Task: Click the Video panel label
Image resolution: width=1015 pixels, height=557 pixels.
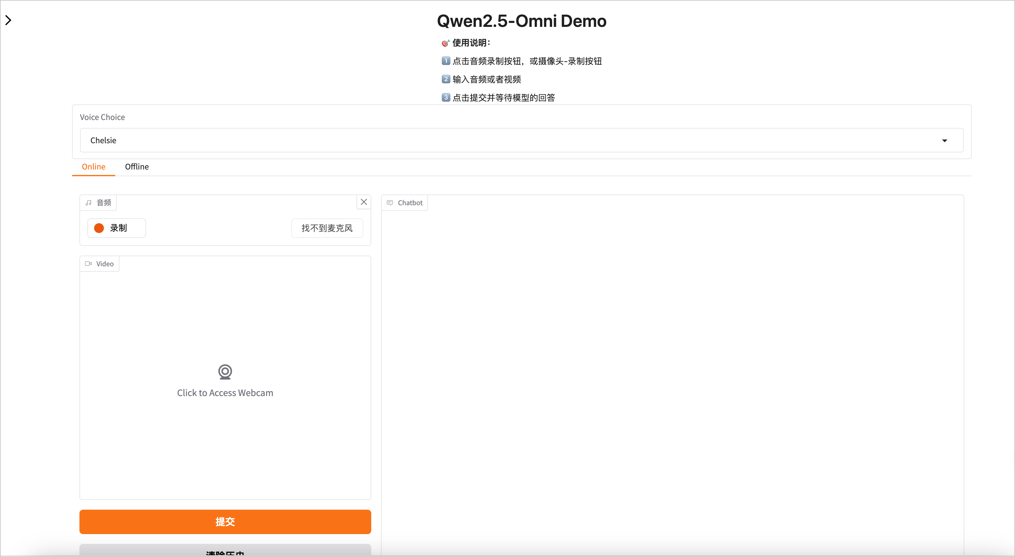Action: [105, 264]
